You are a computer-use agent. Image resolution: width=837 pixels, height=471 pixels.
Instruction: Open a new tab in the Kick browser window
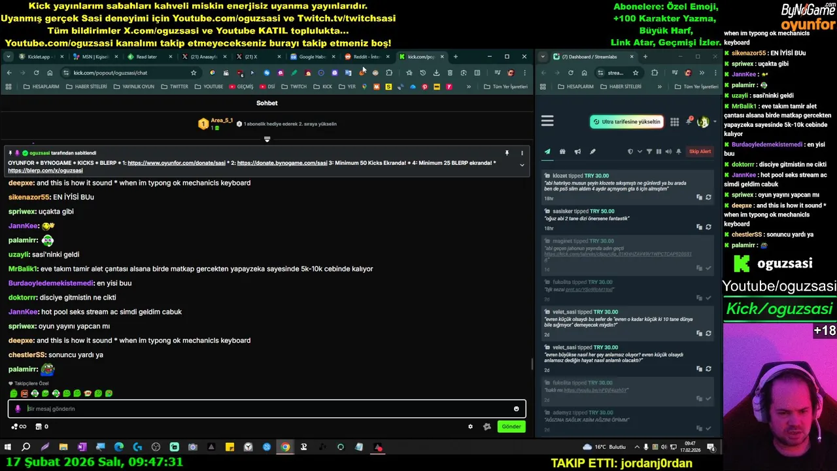[x=455, y=57]
